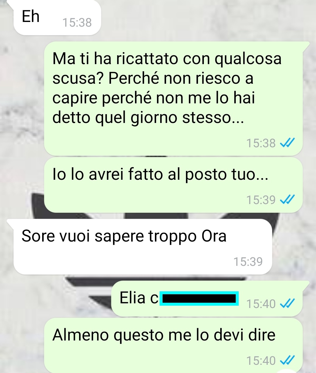
Task: Tap the 'Io lo avrei fatto' message
Action: [173, 185]
